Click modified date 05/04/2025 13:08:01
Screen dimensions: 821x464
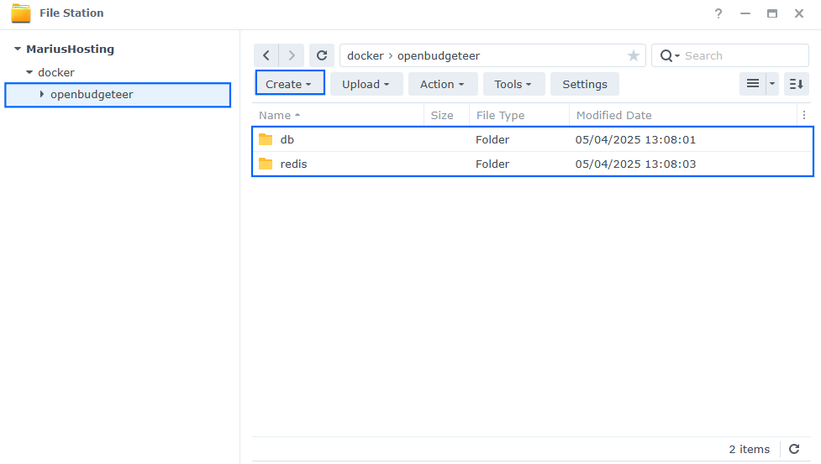[x=635, y=139]
